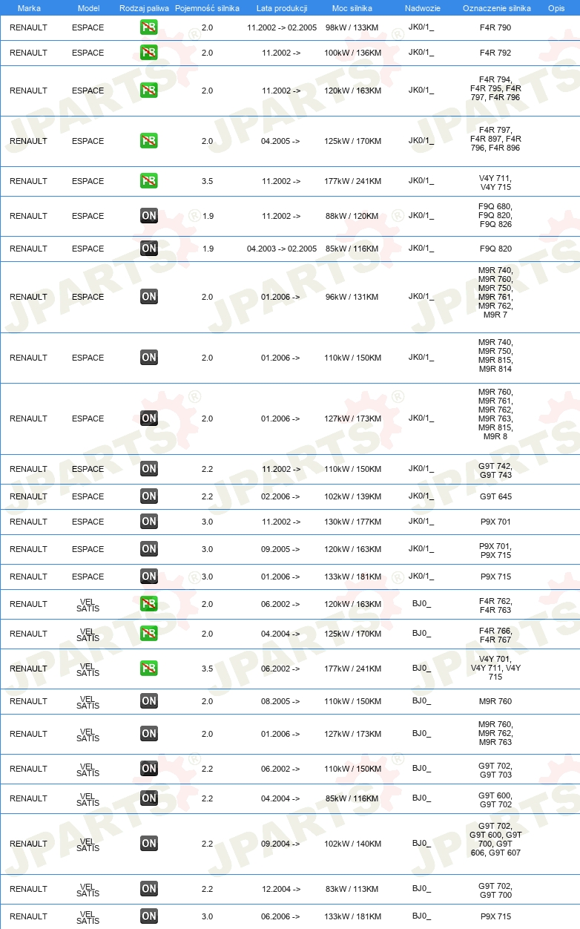
Task: Select the G9T 645 engine code
Action: 495,496
